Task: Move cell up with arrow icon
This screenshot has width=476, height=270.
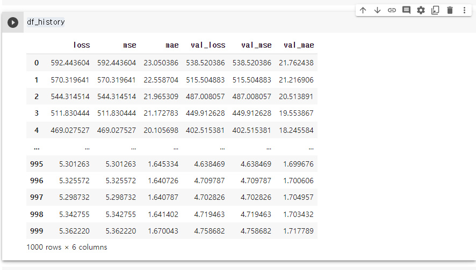Action: [363, 10]
